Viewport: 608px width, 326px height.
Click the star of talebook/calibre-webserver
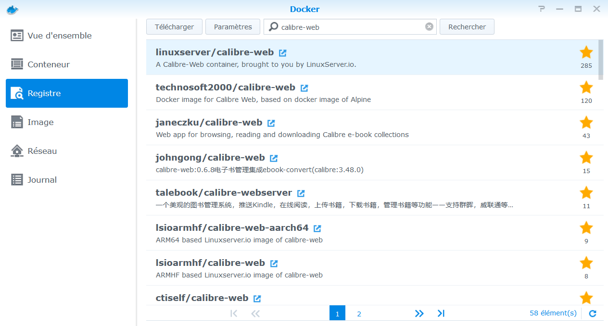(586, 192)
